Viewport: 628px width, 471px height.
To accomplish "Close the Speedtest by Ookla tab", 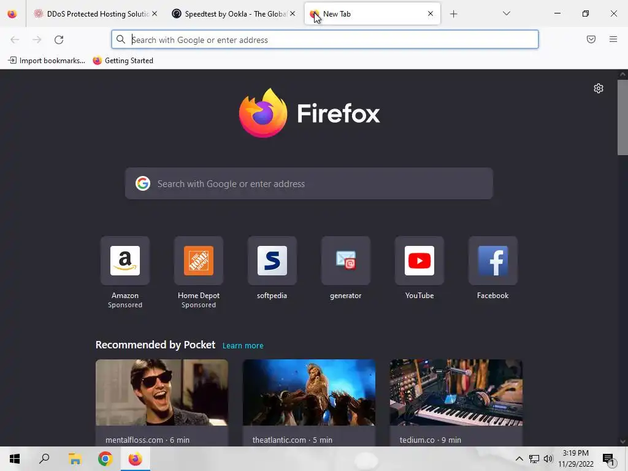I will (293, 13).
